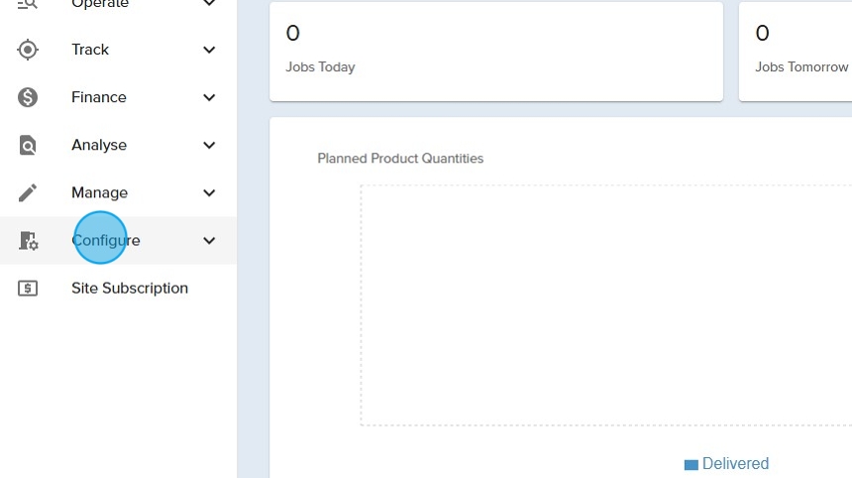Select the Finance text label
This screenshot has height=478, width=852.
click(99, 97)
